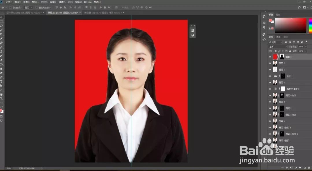Open the blend mode 正常 dropdown
312x171 pixels.
(x=278, y=47)
